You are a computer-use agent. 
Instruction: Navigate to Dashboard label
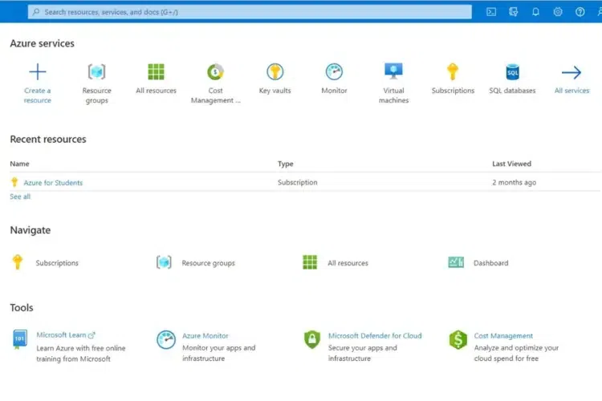point(490,263)
